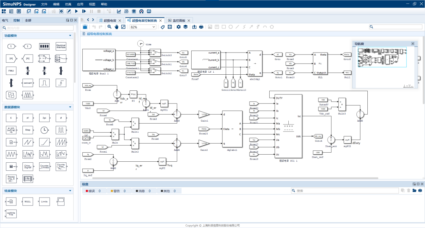425x228 pixels.
Task: Click the Run simulation play button
Action: [77, 11]
